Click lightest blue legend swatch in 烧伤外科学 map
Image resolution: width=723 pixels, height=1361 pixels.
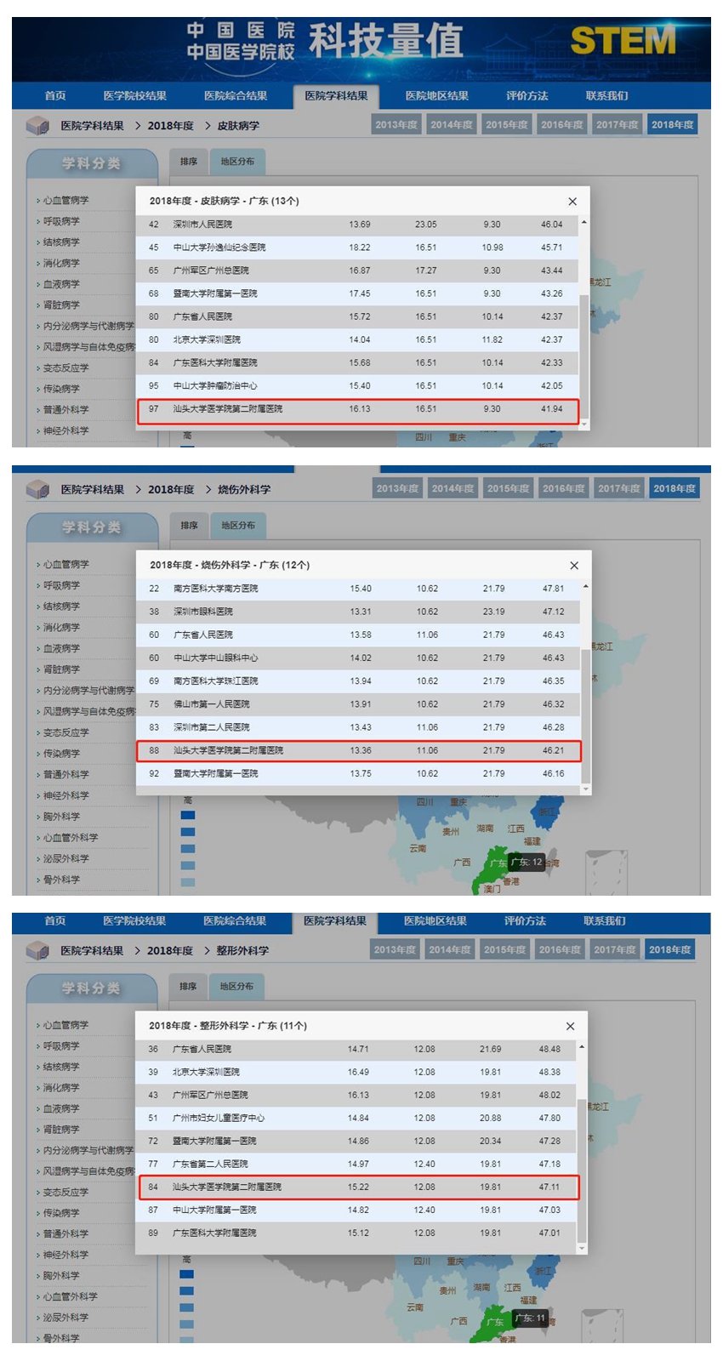(x=188, y=882)
